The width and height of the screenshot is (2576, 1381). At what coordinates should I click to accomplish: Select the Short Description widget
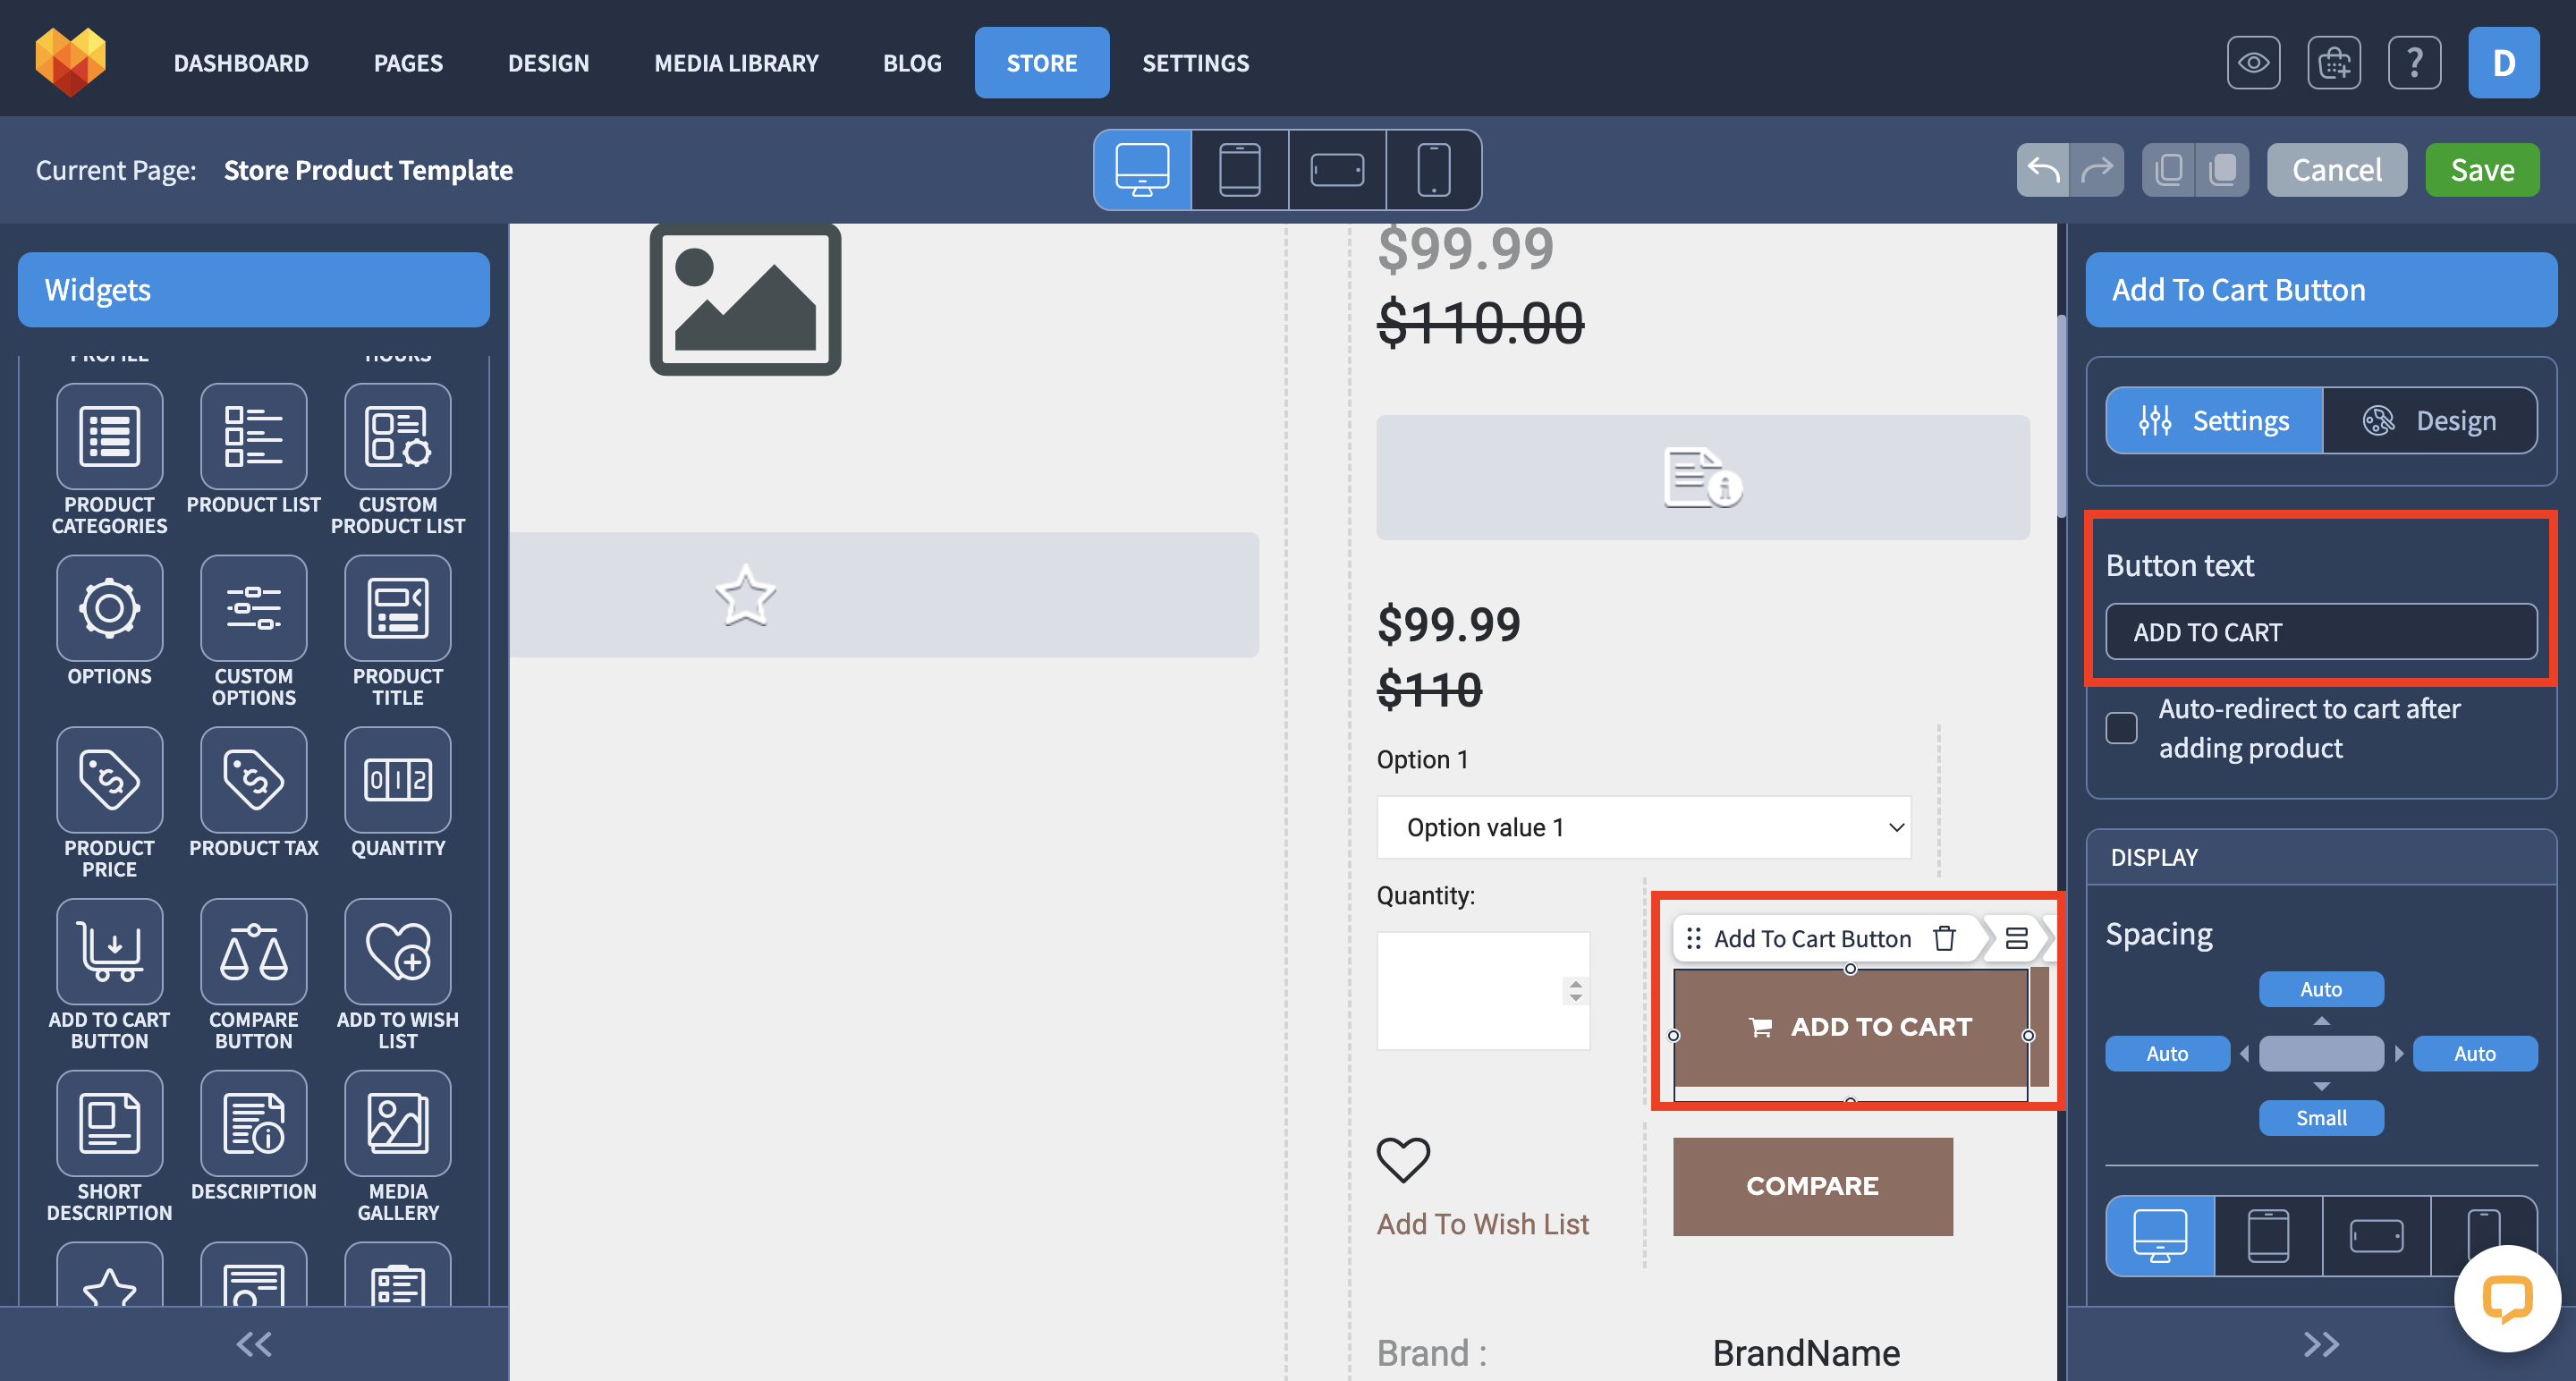109,1124
